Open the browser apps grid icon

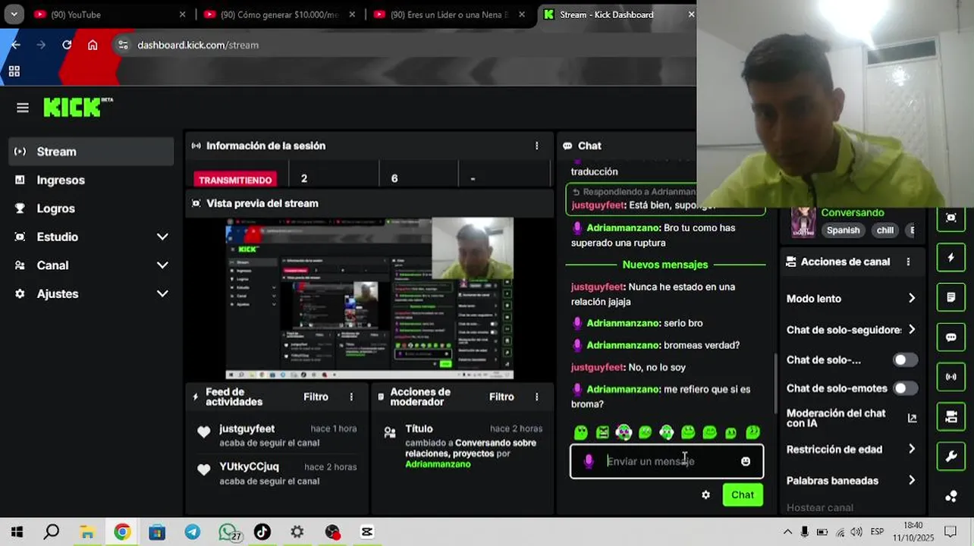[x=14, y=71]
